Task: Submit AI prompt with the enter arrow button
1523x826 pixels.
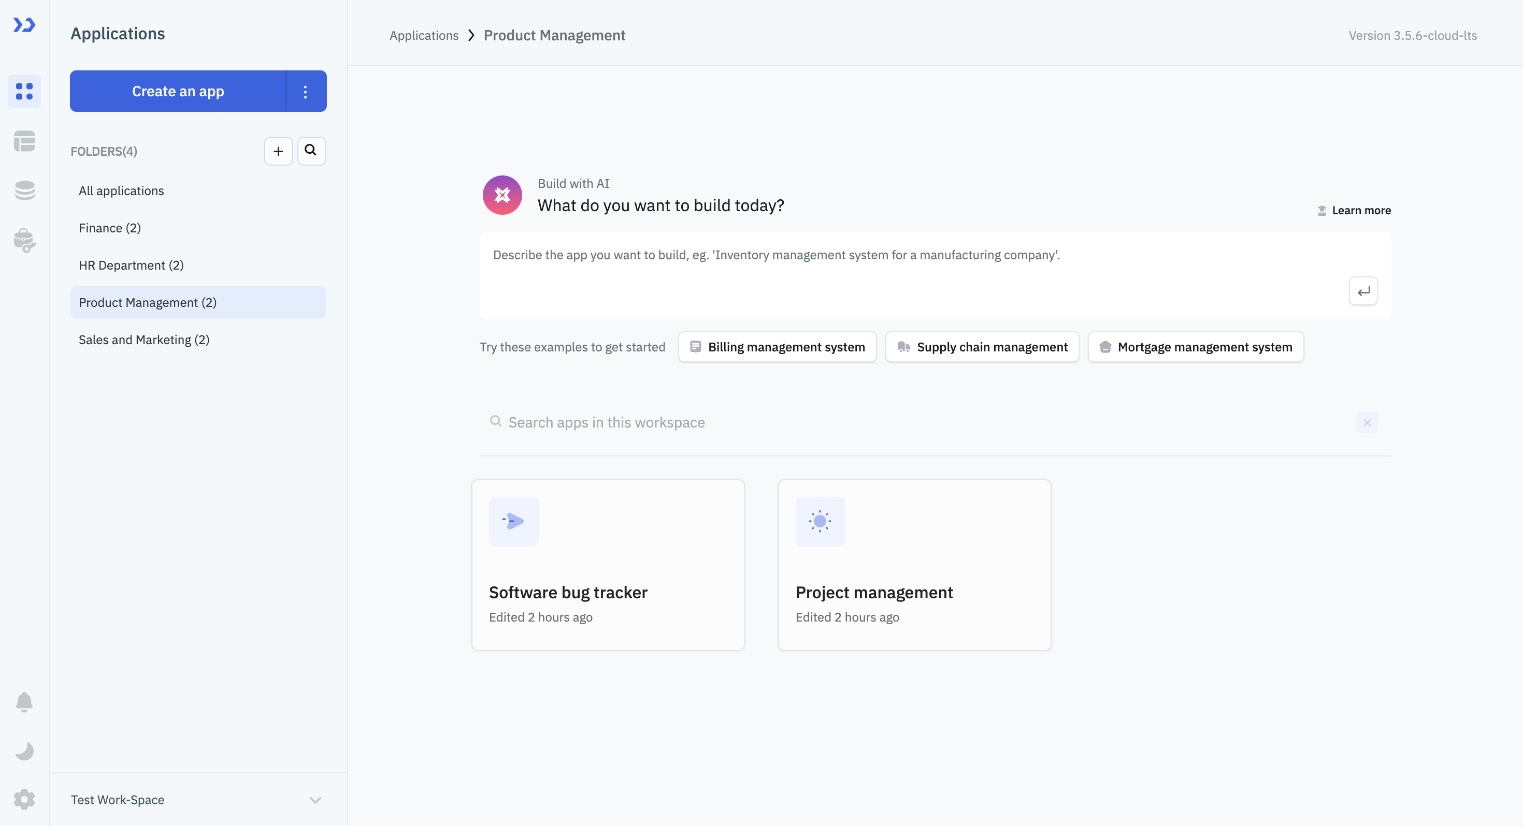Action: pyautogui.click(x=1363, y=291)
